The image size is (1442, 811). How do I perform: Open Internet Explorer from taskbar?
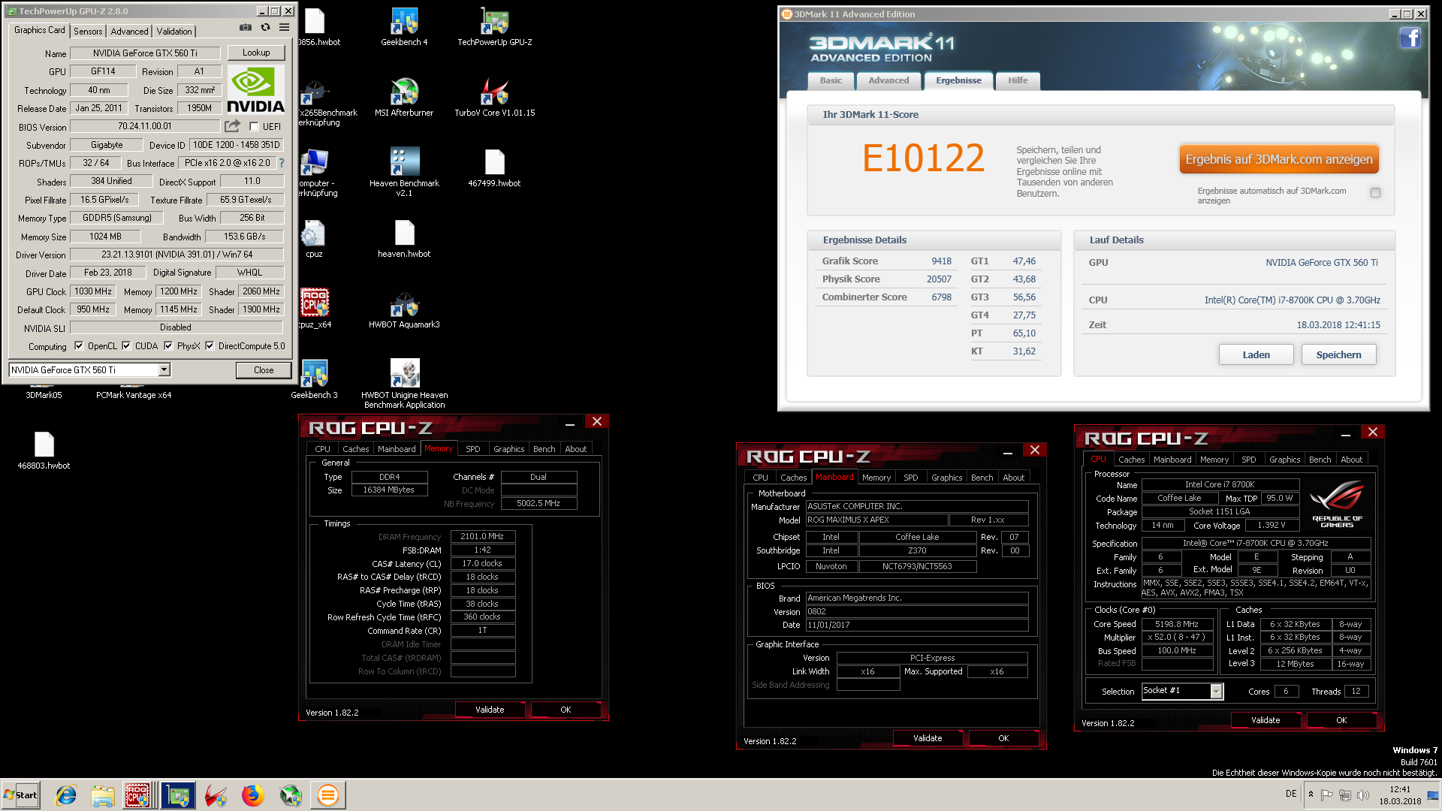coord(66,795)
